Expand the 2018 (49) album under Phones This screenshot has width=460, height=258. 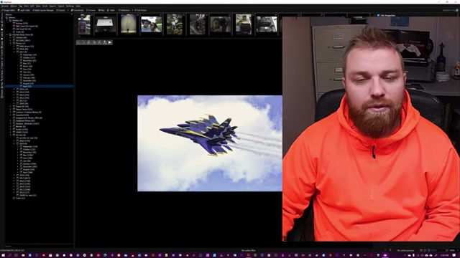14,49
